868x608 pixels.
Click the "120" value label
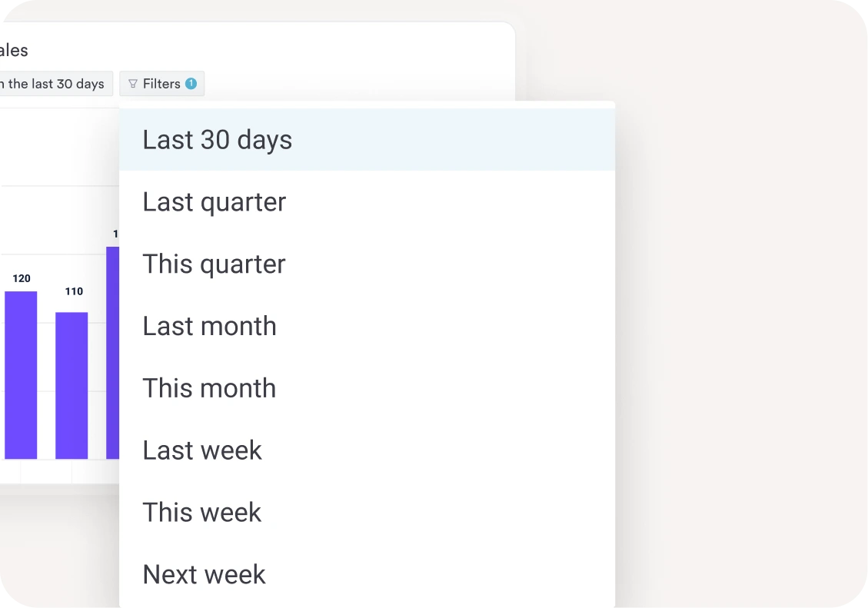point(22,278)
